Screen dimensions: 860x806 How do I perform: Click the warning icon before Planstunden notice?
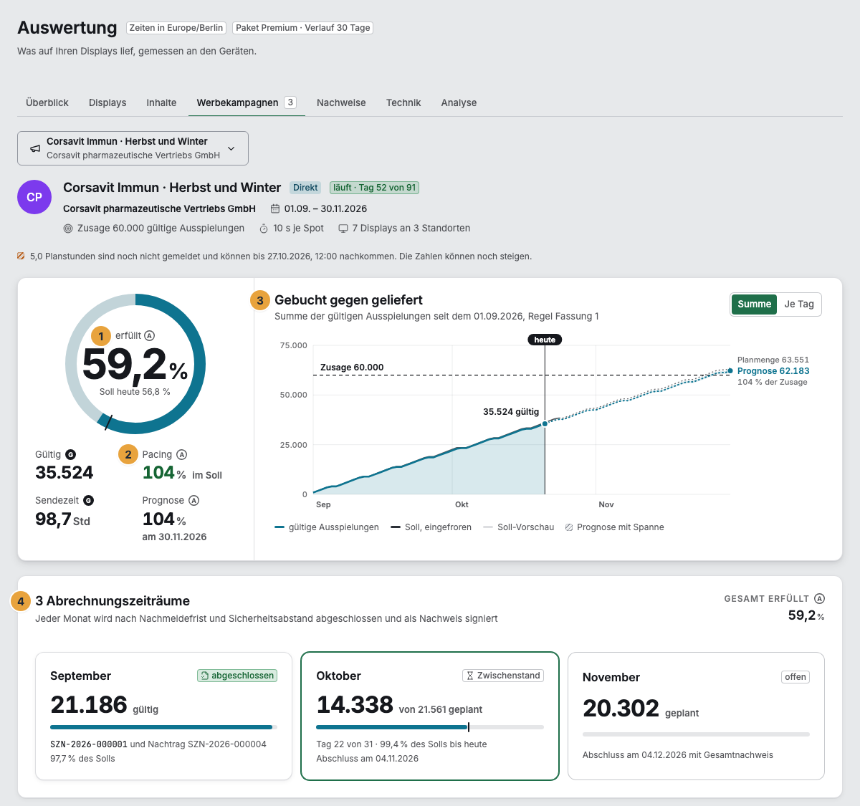tap(21, 256)
